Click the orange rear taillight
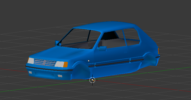The height and width of the screenshot is (100, 191). pyautogui.click(x=158, y=51)
